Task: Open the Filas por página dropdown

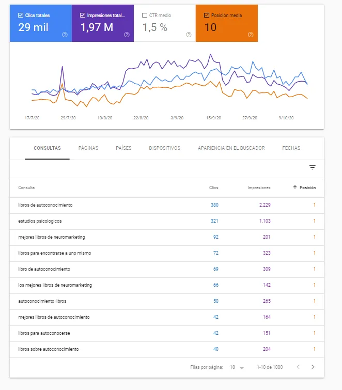Action: point(237,367)
